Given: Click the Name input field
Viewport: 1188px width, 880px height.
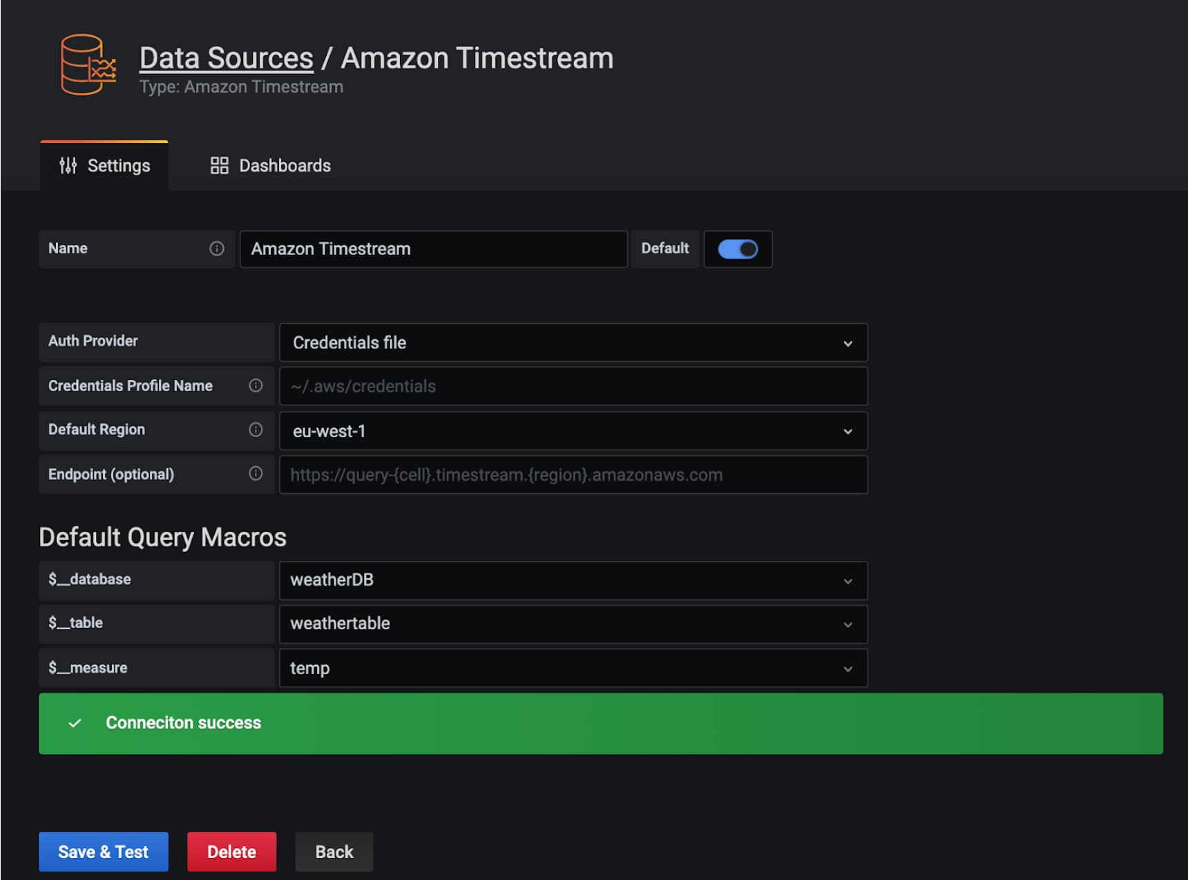Looking at the screenshot, I should pyautogui.click(x=434, y=249).
